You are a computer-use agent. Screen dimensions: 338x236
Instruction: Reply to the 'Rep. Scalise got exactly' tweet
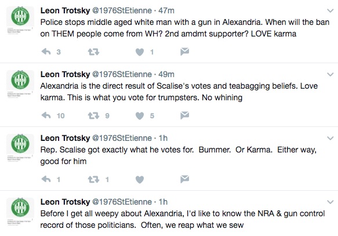point(46,179)
